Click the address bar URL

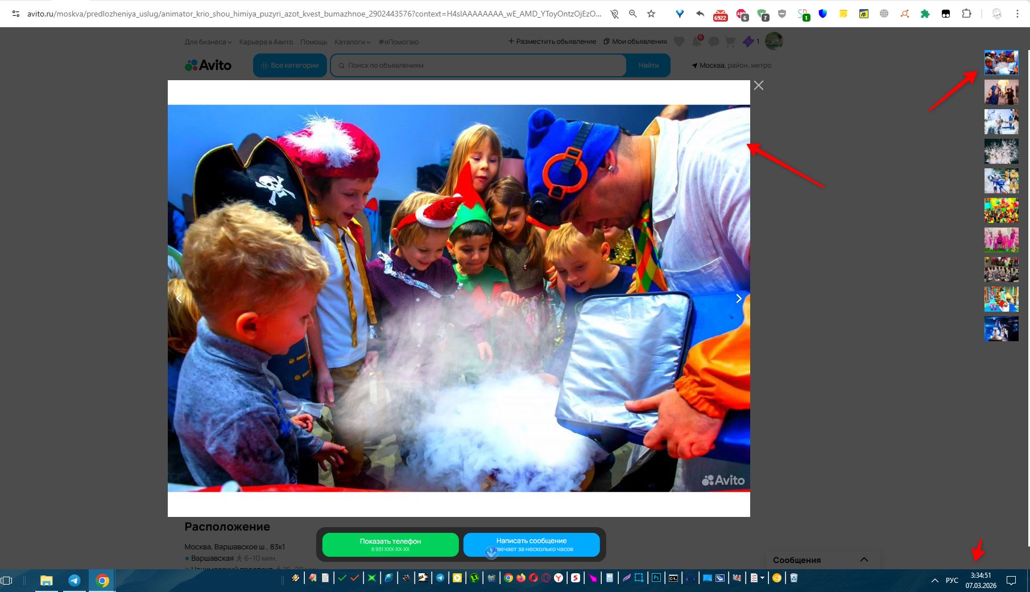pyautogui.click(x=313, y=14)
